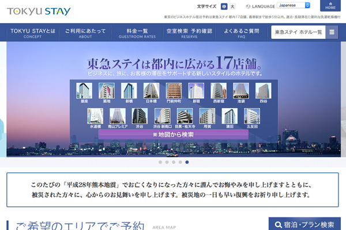This screenshot has height=230, width=346.
Task: Select the 用賀 hotel thumbnail
Action: click(x=207, y=116)
